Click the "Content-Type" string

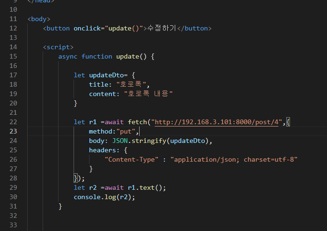click(131, 159)
